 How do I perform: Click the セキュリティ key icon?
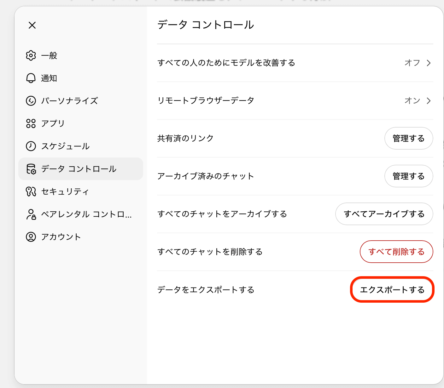(31, 191)
